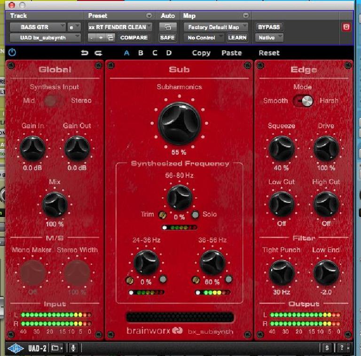Image resolution: width=361 pixels, height=356 pixels.
Task: Click the Reset button
Action: pos(269,53)
